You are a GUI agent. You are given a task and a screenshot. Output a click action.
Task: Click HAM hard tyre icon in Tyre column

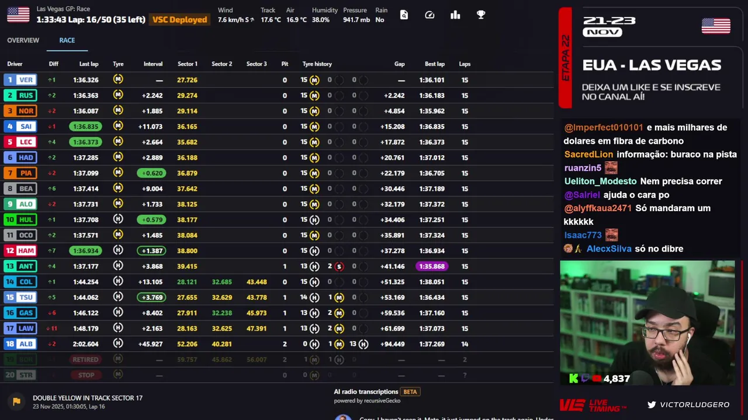(118, 250)
